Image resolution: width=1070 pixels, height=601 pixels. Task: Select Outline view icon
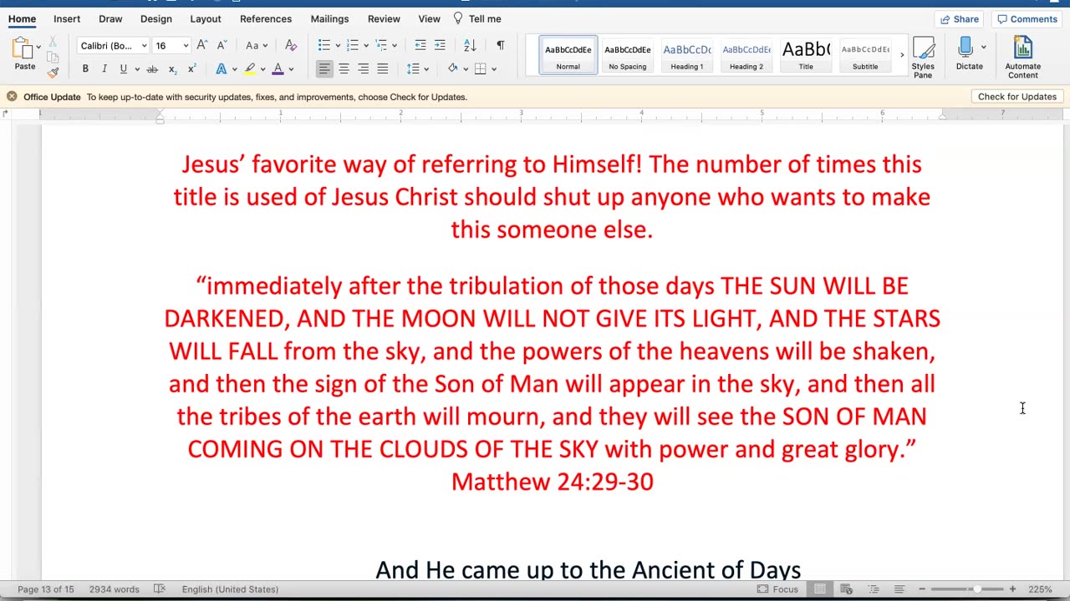[x=873, y=589]
